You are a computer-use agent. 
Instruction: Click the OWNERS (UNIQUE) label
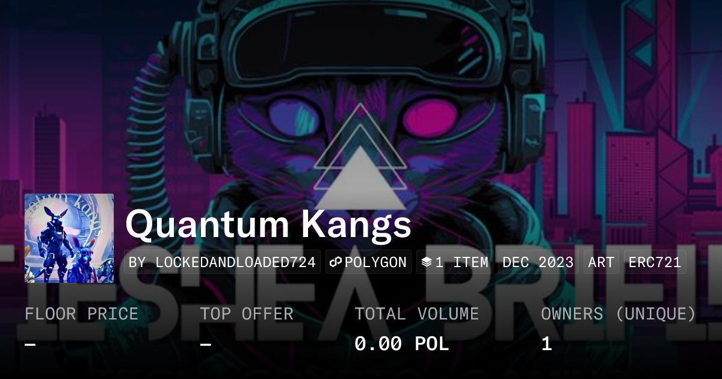pos(619,313)
